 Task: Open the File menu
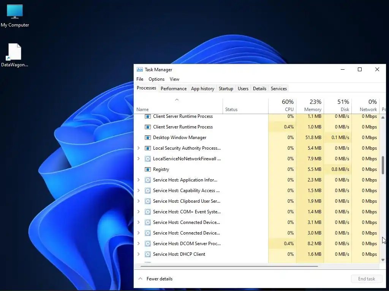point(140,79)
